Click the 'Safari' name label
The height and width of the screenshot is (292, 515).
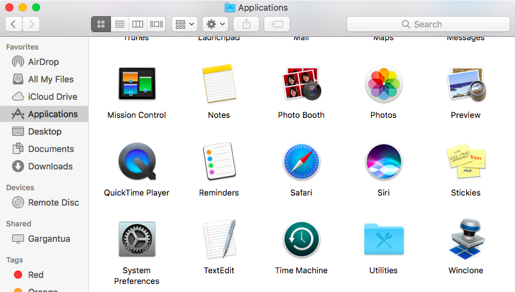point(301,193)
